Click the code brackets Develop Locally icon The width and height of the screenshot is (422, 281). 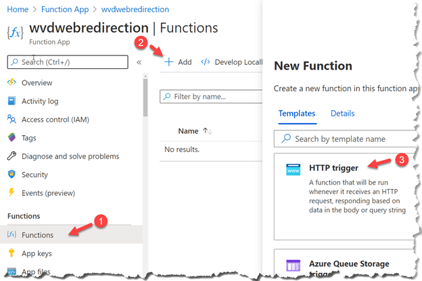[x=206, y=62]
